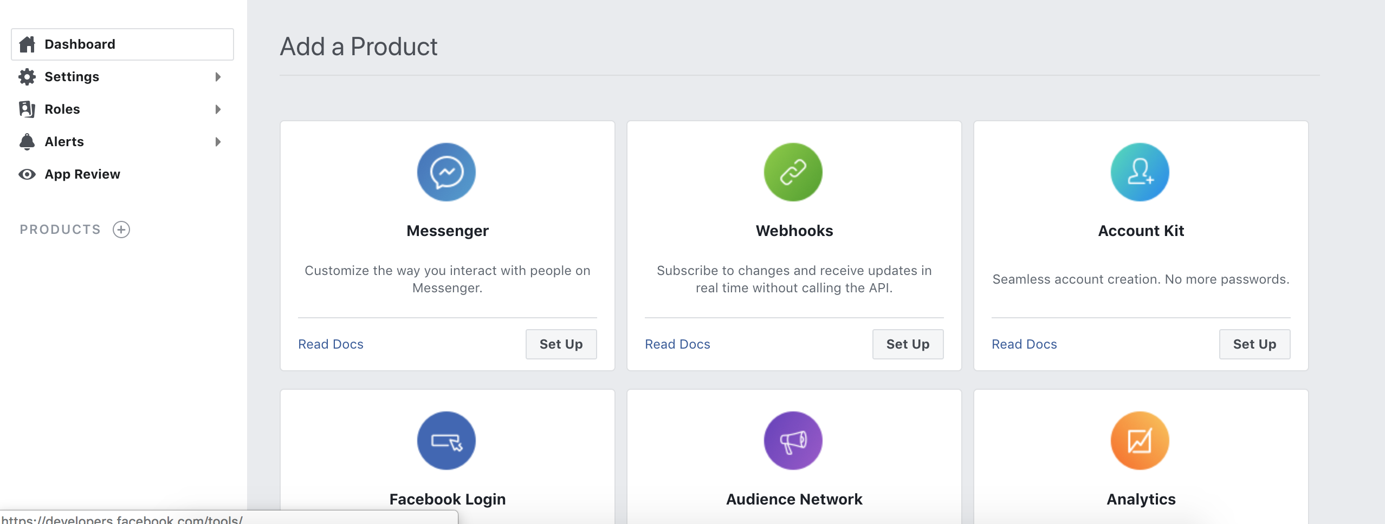Image resolution: width=1385 pixels, height=524 pixels.
Task: Read Docs for Account Kit
Action: 1024,344
